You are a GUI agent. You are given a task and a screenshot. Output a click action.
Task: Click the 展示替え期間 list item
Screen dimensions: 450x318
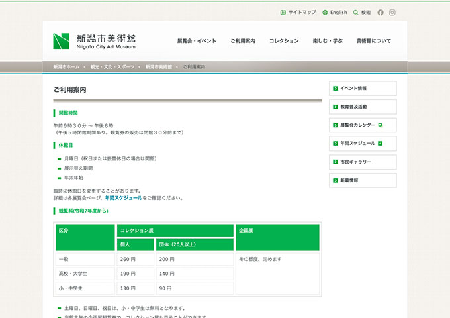[78, 168]
